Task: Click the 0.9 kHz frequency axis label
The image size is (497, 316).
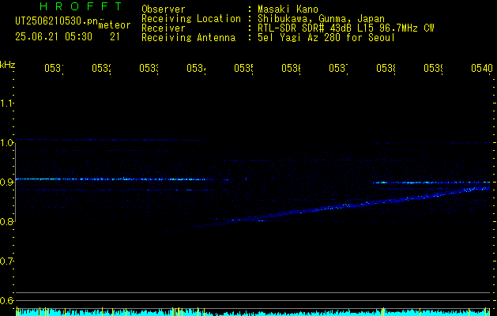Action: [x=6, y=182]
